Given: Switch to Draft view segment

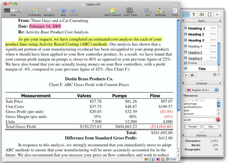Looking at the screenshot, I should (7, 10).
